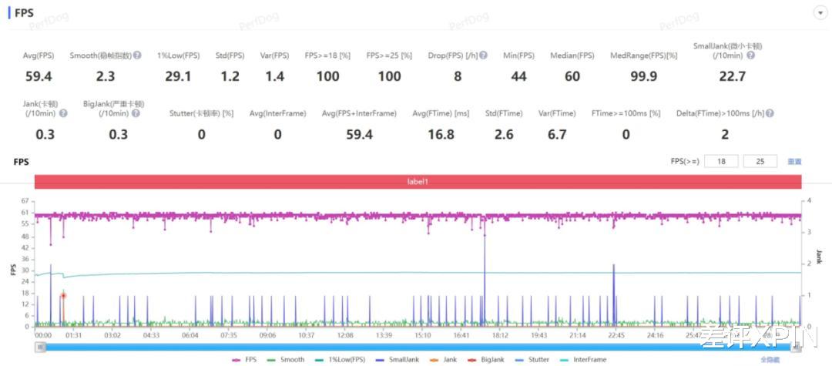Open help icon beside Drop(FPS) [/h]
Image resolution: width=832 pixels, height=366 pixels.
483,55
